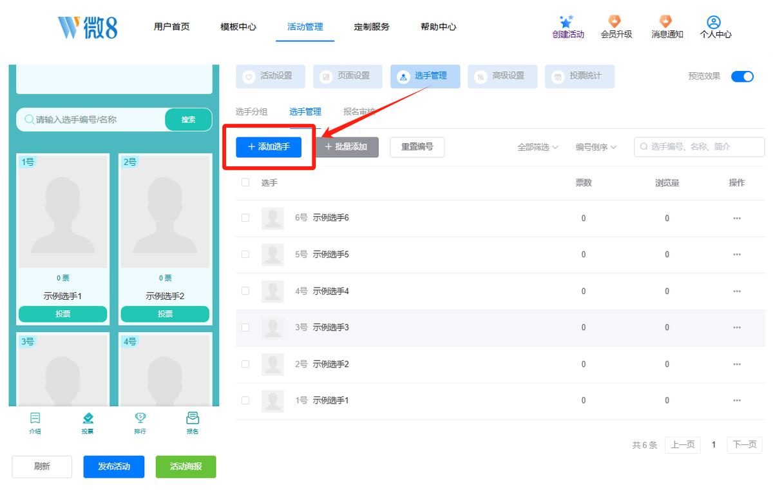Open 高级设置 tab

(502, 76)
